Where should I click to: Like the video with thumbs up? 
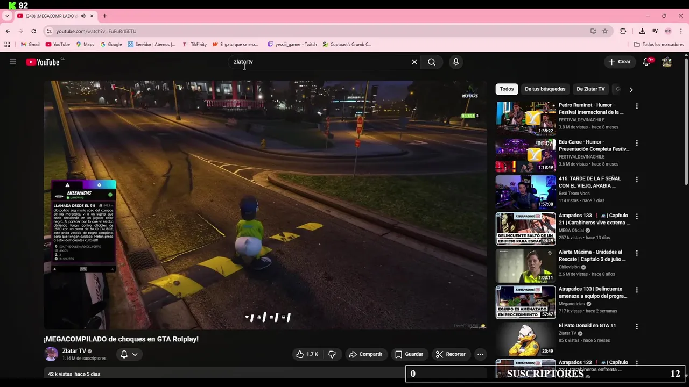coord(307,354)
